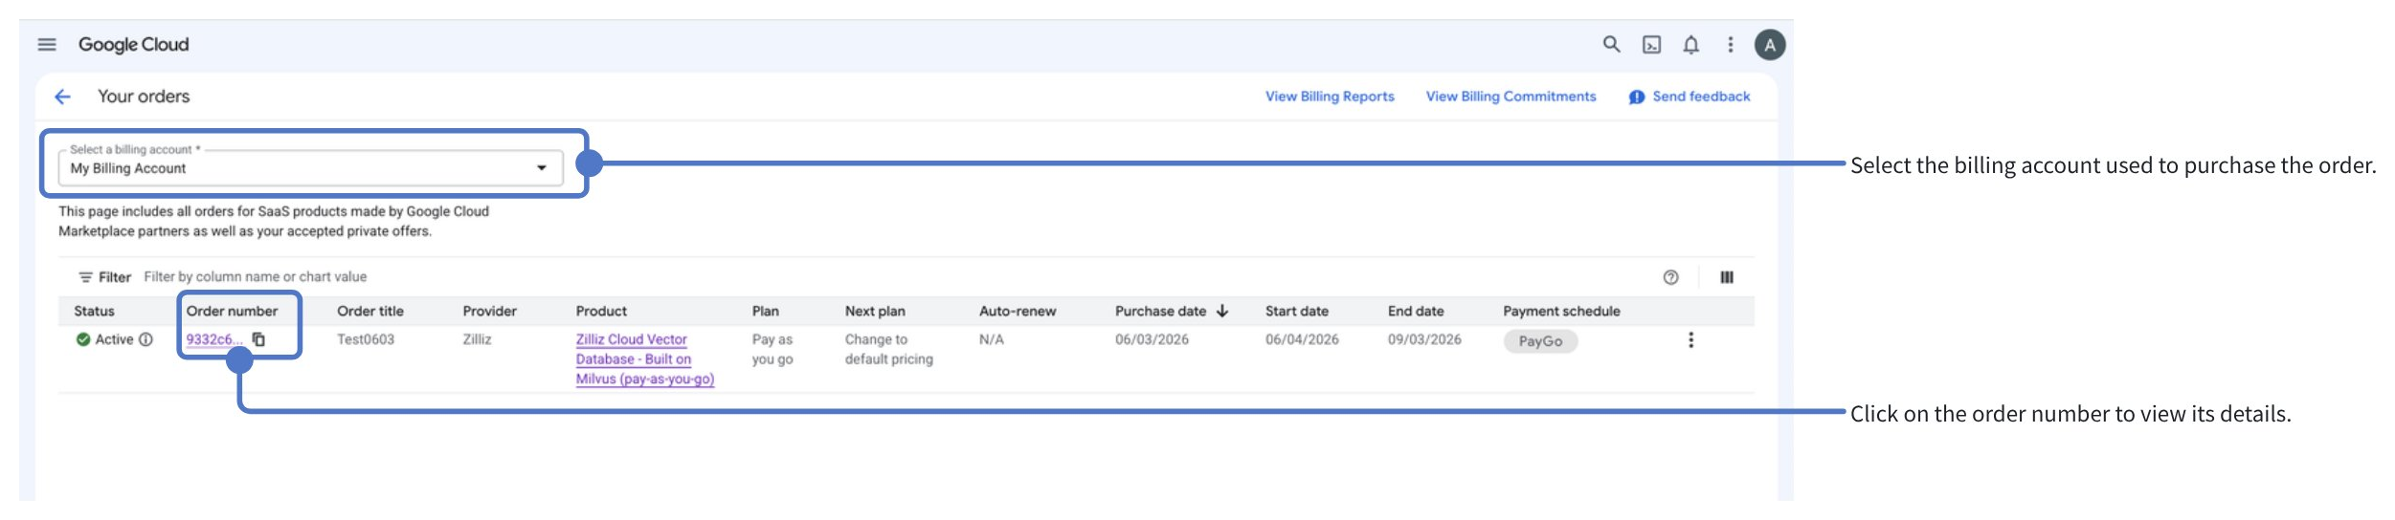2395x520 pixels.
Task: Open order number 9332c6... details
Action: click(214, 339)
